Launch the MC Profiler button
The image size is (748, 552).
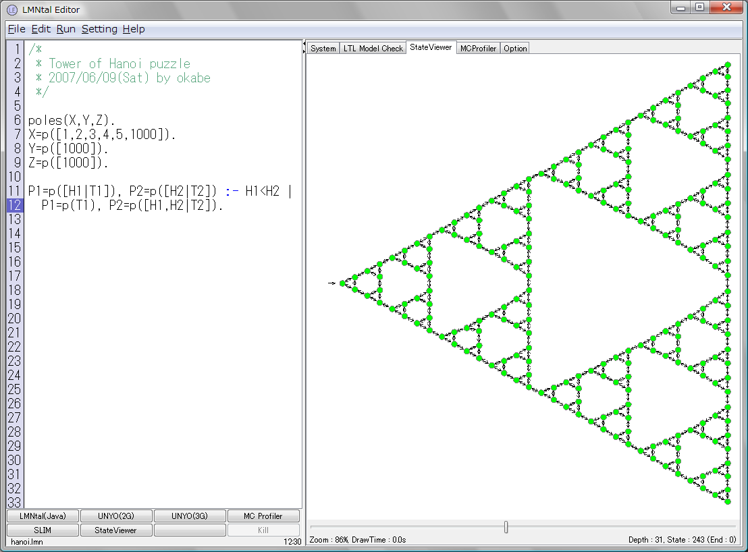(x=263, y=516)
